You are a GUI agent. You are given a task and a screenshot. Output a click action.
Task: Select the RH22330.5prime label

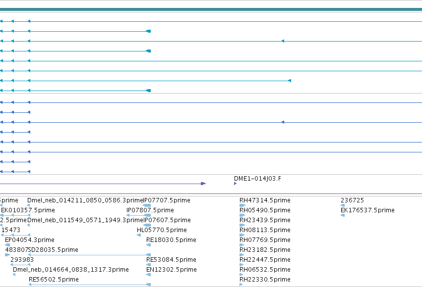point(265,280)
